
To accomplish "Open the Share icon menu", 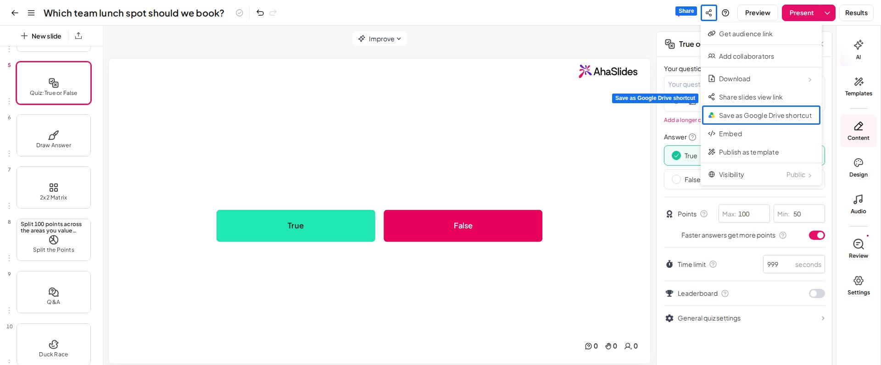I will tap(709, 13).
